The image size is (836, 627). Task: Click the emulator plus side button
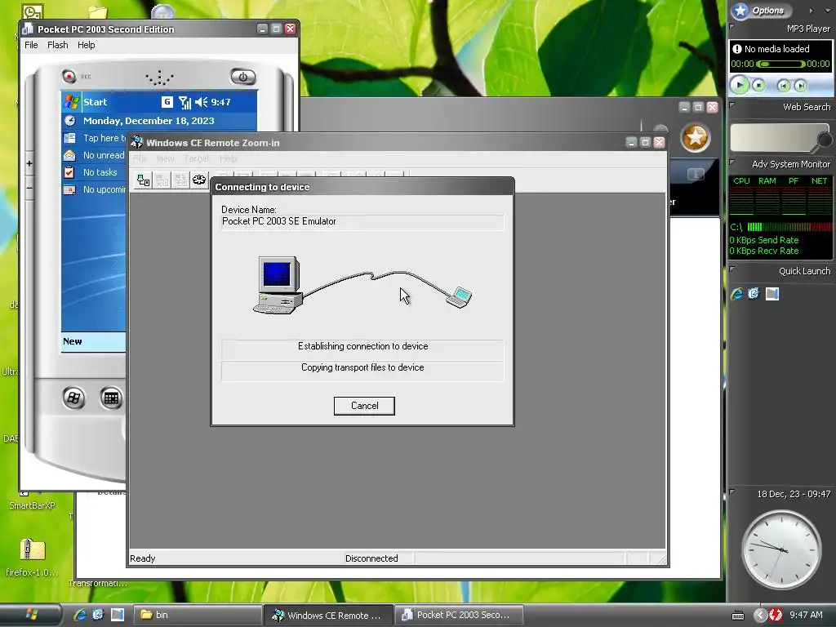tap(29, 163)
